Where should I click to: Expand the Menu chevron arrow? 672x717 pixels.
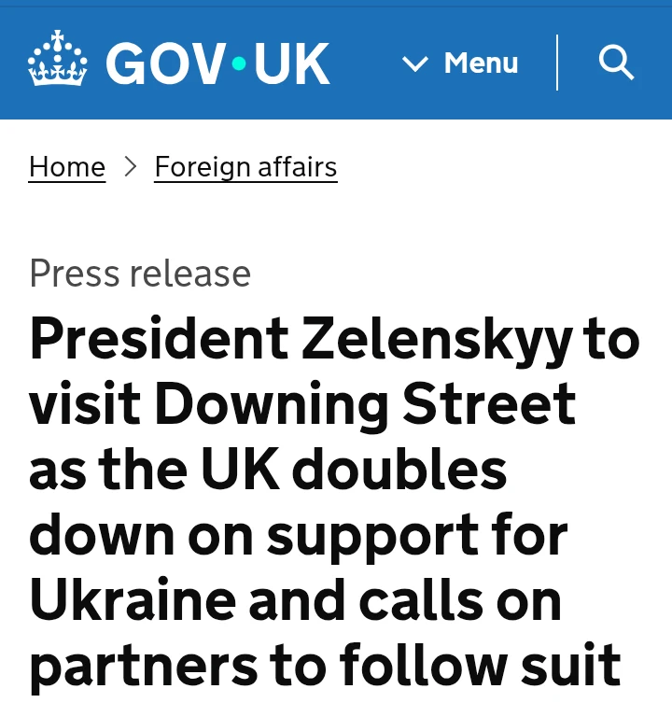pos(415,63)
